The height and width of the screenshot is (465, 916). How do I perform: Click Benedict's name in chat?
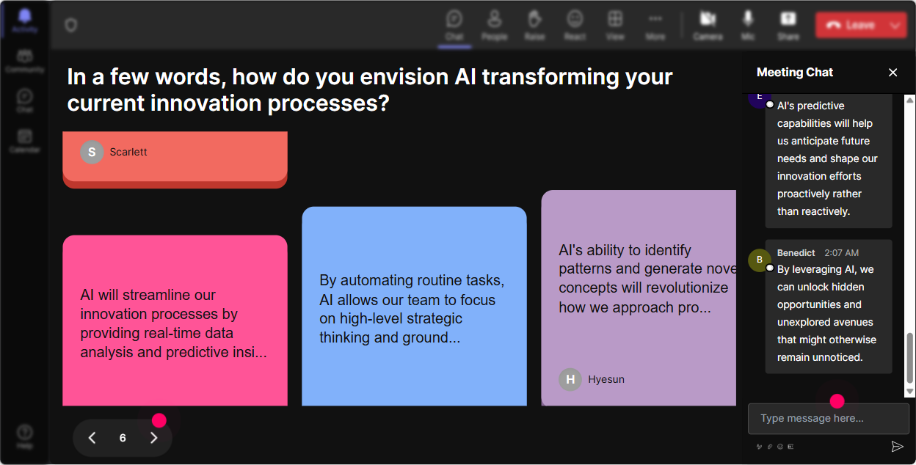796,252
